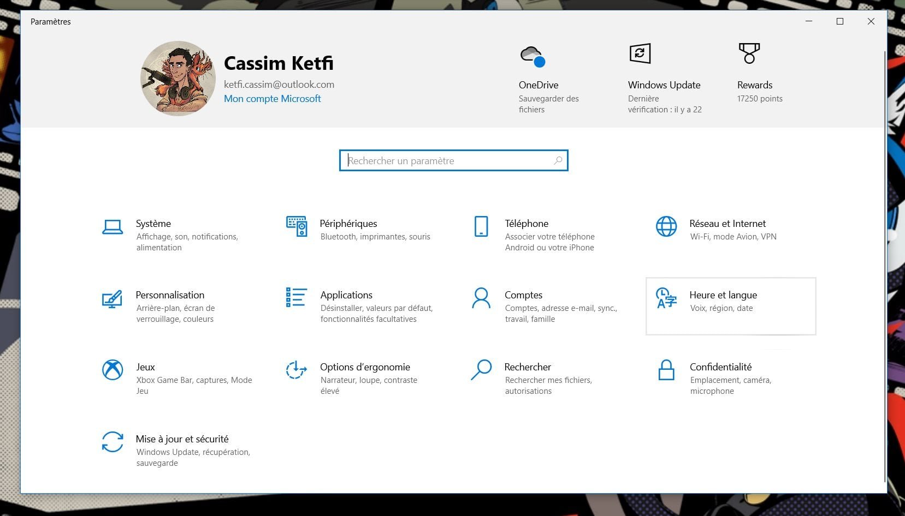Screen dimensions: 905x516
Task: Open the Windows Update label text
Action: pos(664,85)
